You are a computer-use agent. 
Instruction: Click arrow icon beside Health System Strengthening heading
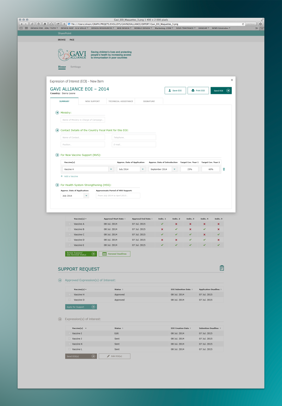click(x=57, y=185)
